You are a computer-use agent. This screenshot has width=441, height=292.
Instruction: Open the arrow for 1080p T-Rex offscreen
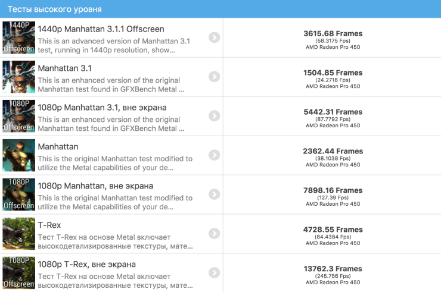point(215,273)
